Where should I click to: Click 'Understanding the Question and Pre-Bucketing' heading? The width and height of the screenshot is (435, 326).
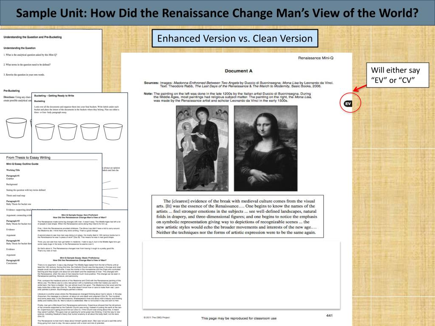click(32, 37)
